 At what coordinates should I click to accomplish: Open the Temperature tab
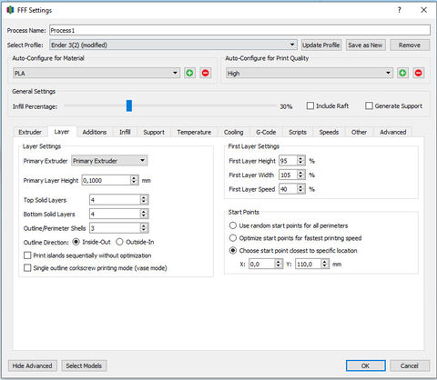click(194, 132)
